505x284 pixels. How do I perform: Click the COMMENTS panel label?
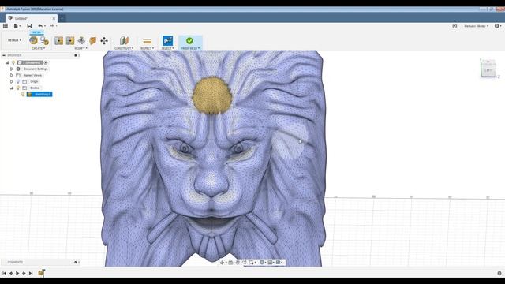point(15,262)
